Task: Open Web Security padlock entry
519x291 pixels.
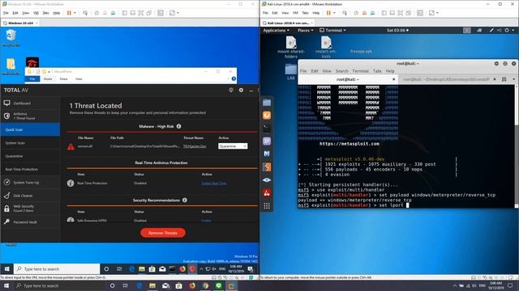Action: coord(30,209)
